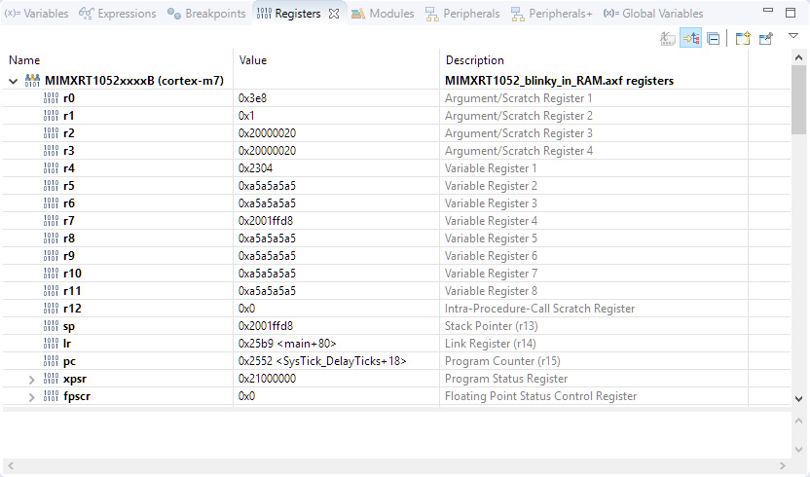Image resolution: width=810 pixels, height=477 pixels.
Task: Click the r10 register icon
Action: point(52,274)
